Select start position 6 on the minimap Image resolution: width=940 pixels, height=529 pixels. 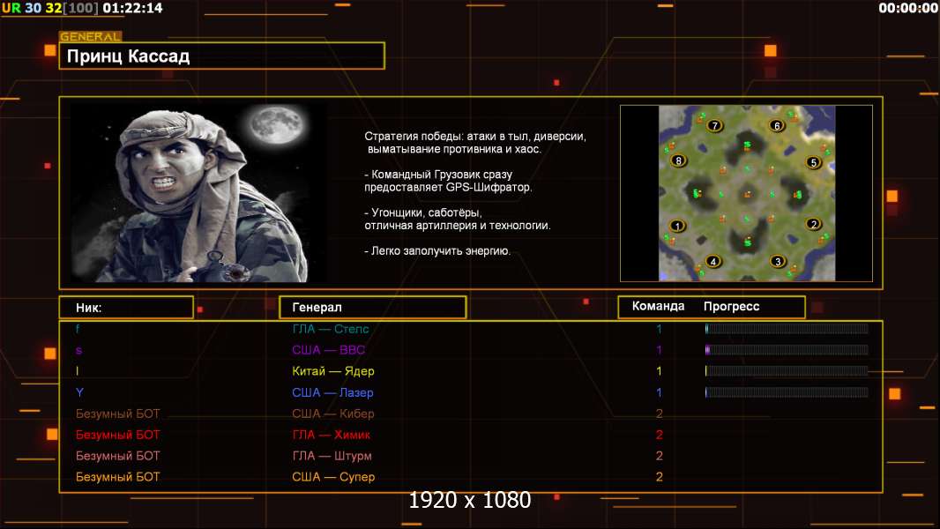click(777, 126)
